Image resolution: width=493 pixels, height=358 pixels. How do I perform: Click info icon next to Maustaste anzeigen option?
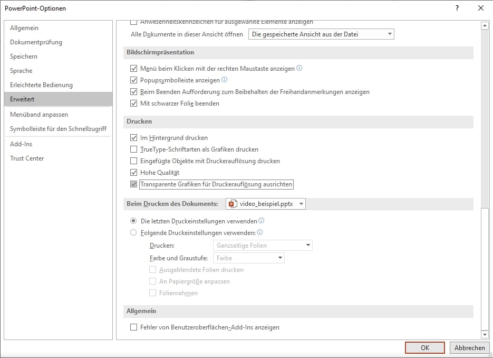pyautogui.click(x=299, y=68)
